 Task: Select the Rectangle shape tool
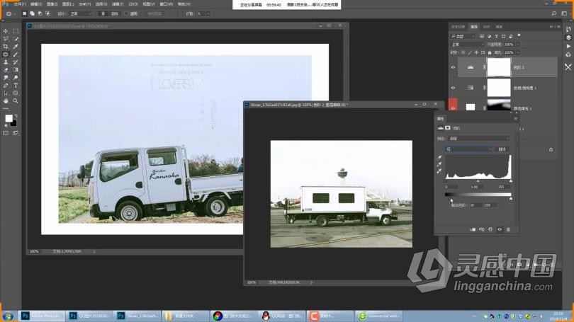16,93
